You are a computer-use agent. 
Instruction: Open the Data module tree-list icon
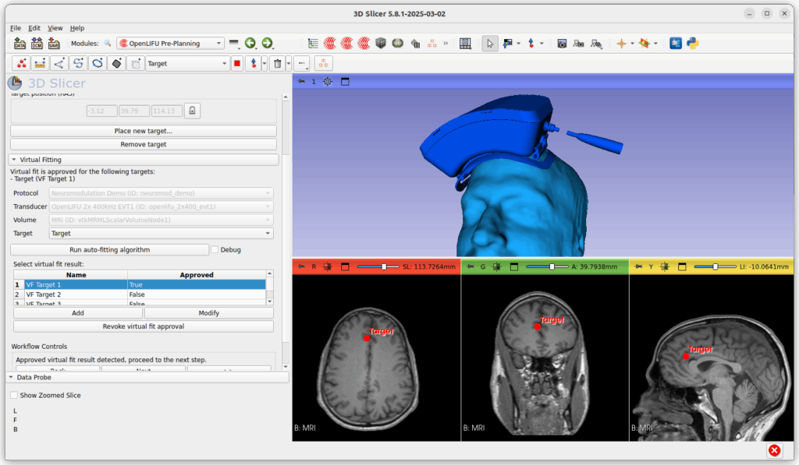point(313,44)
